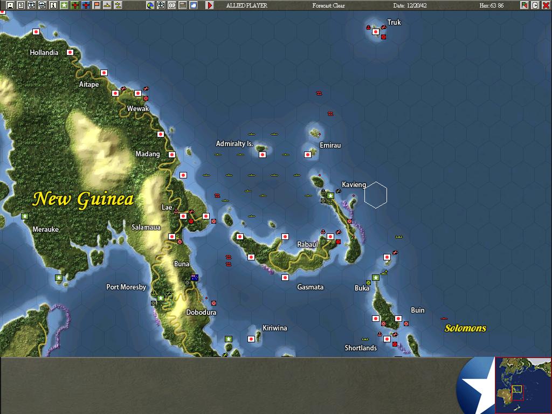Select the Japanese base flag at Aitape

click(104, 73)
